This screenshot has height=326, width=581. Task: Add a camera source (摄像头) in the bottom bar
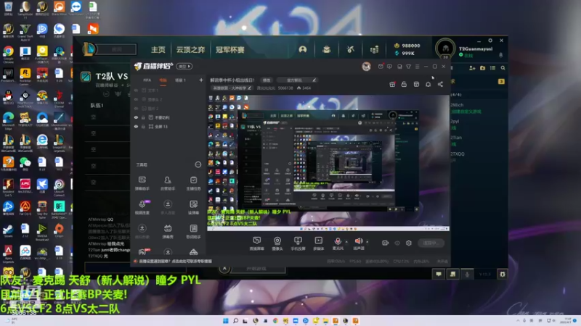point(277,243)
